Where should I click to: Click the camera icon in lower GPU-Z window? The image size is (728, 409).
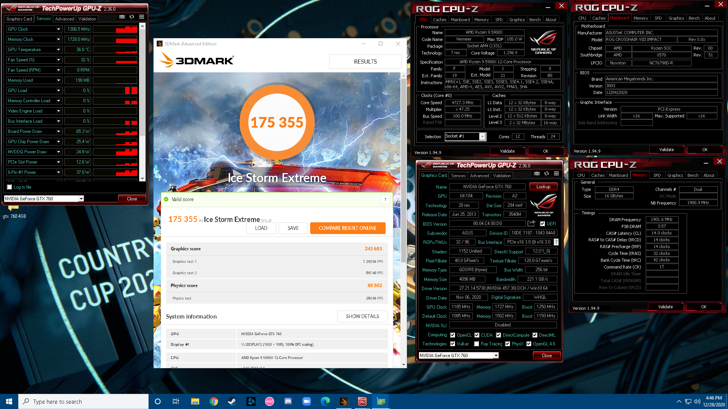point(537,174)
